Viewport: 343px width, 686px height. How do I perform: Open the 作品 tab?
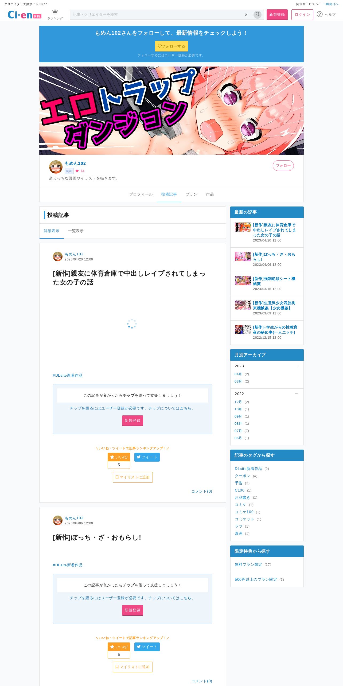210,194
